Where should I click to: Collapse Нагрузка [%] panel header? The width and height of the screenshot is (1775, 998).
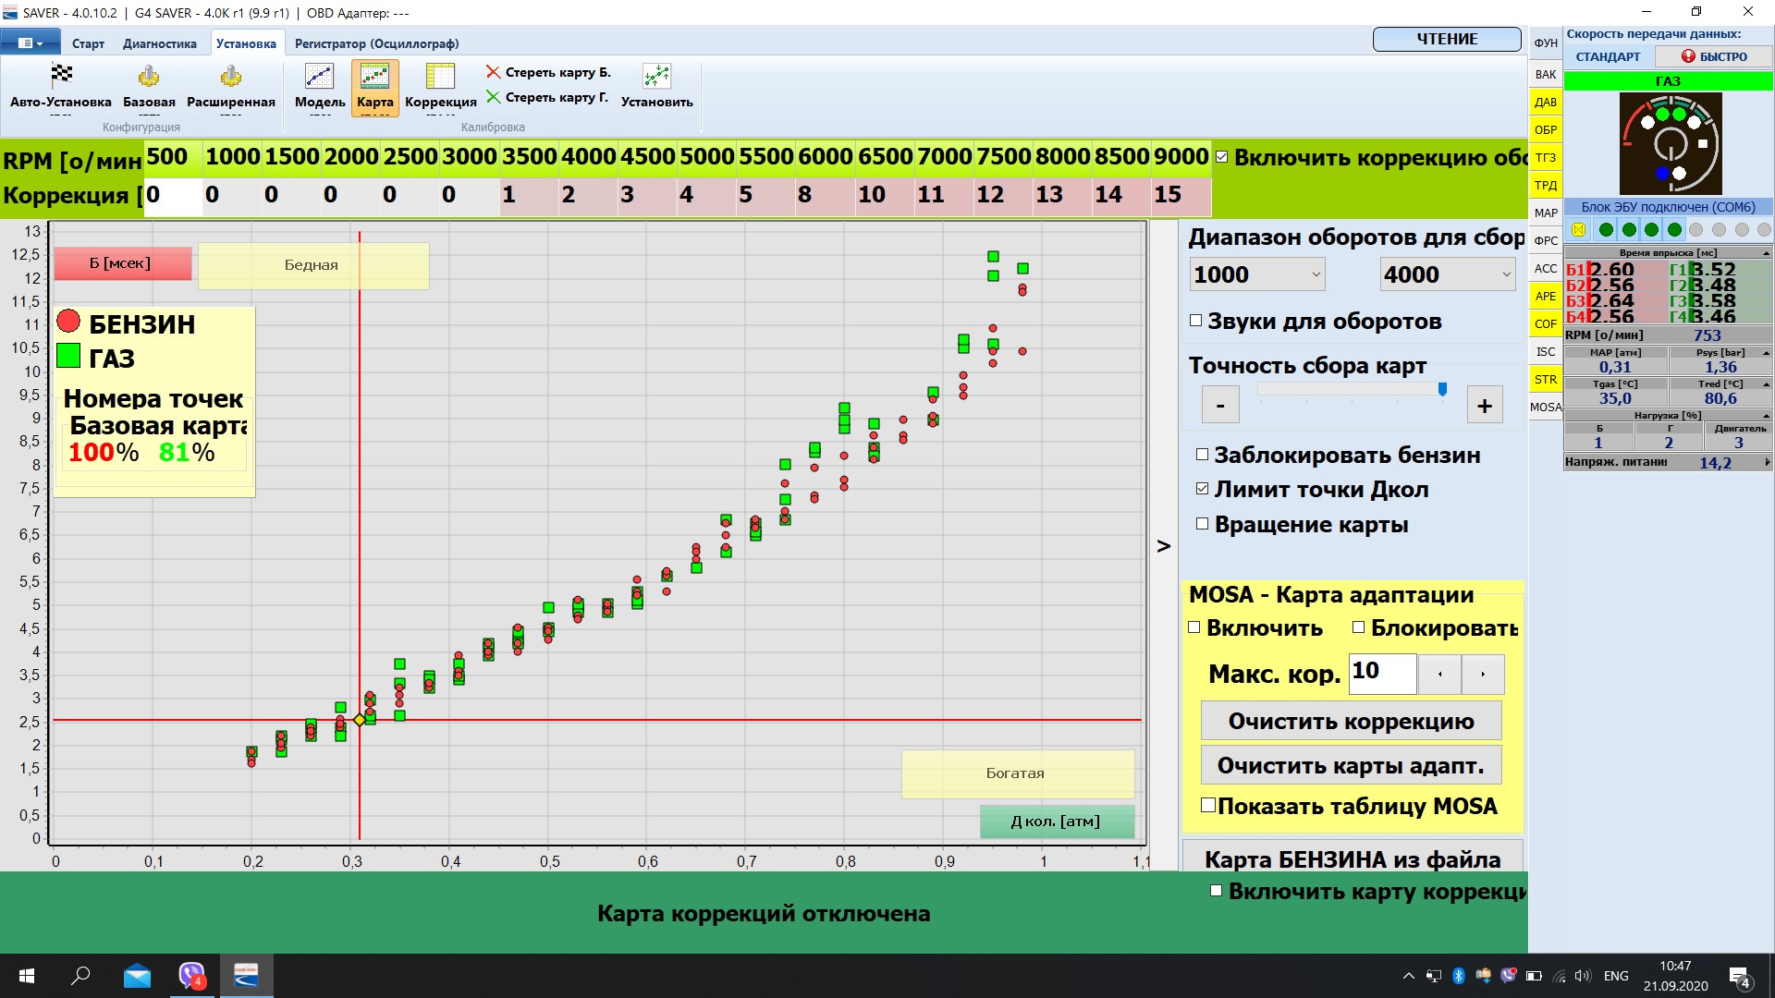click(x=1766, y=416)
